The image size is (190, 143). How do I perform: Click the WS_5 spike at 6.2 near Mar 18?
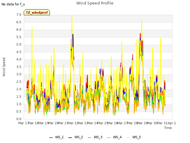32,27
